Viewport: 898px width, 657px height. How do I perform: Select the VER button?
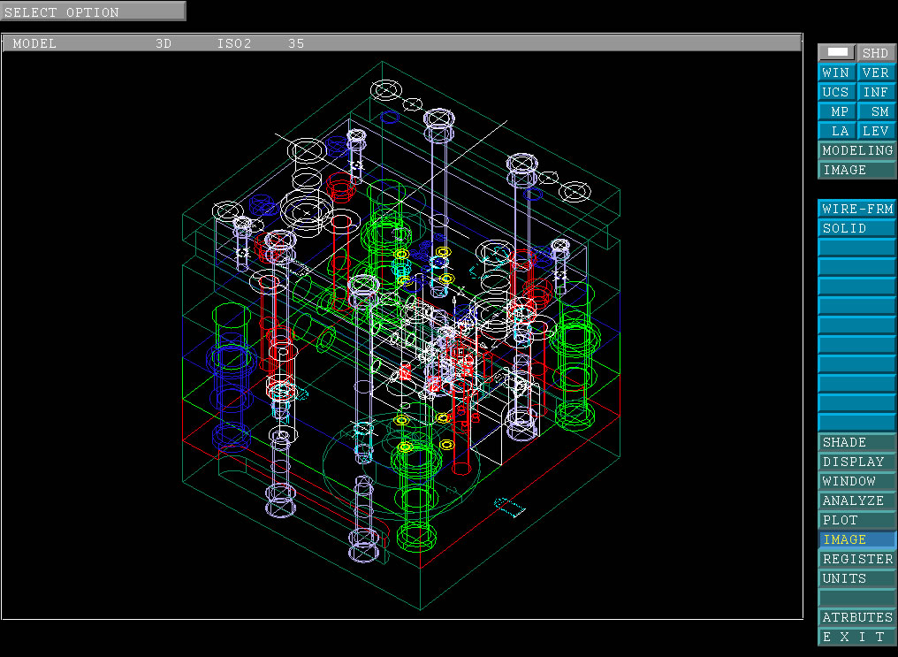[876, 73]
